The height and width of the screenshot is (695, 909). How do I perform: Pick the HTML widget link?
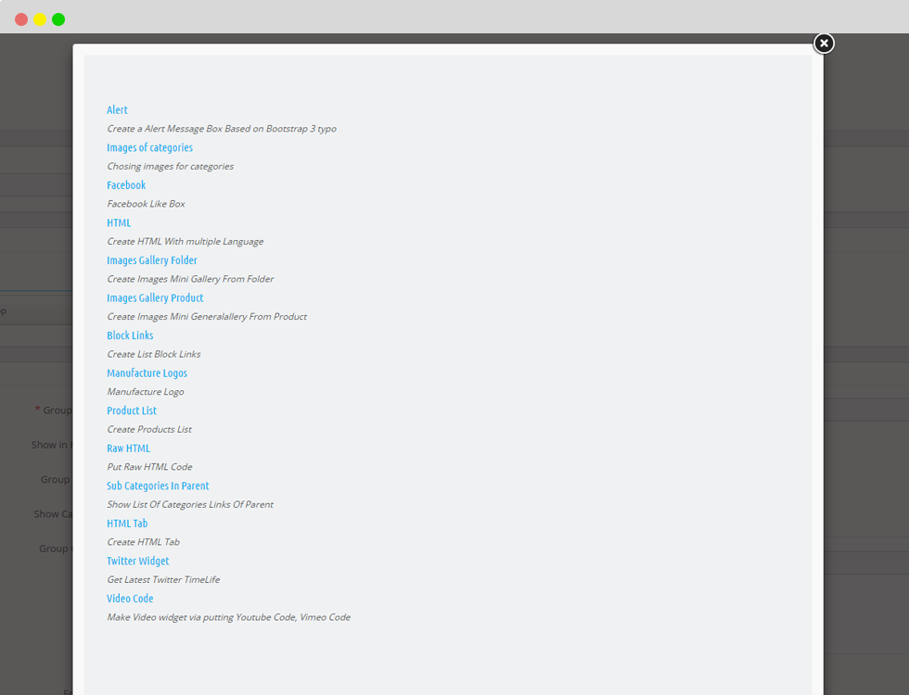click(x=119, y=223)
